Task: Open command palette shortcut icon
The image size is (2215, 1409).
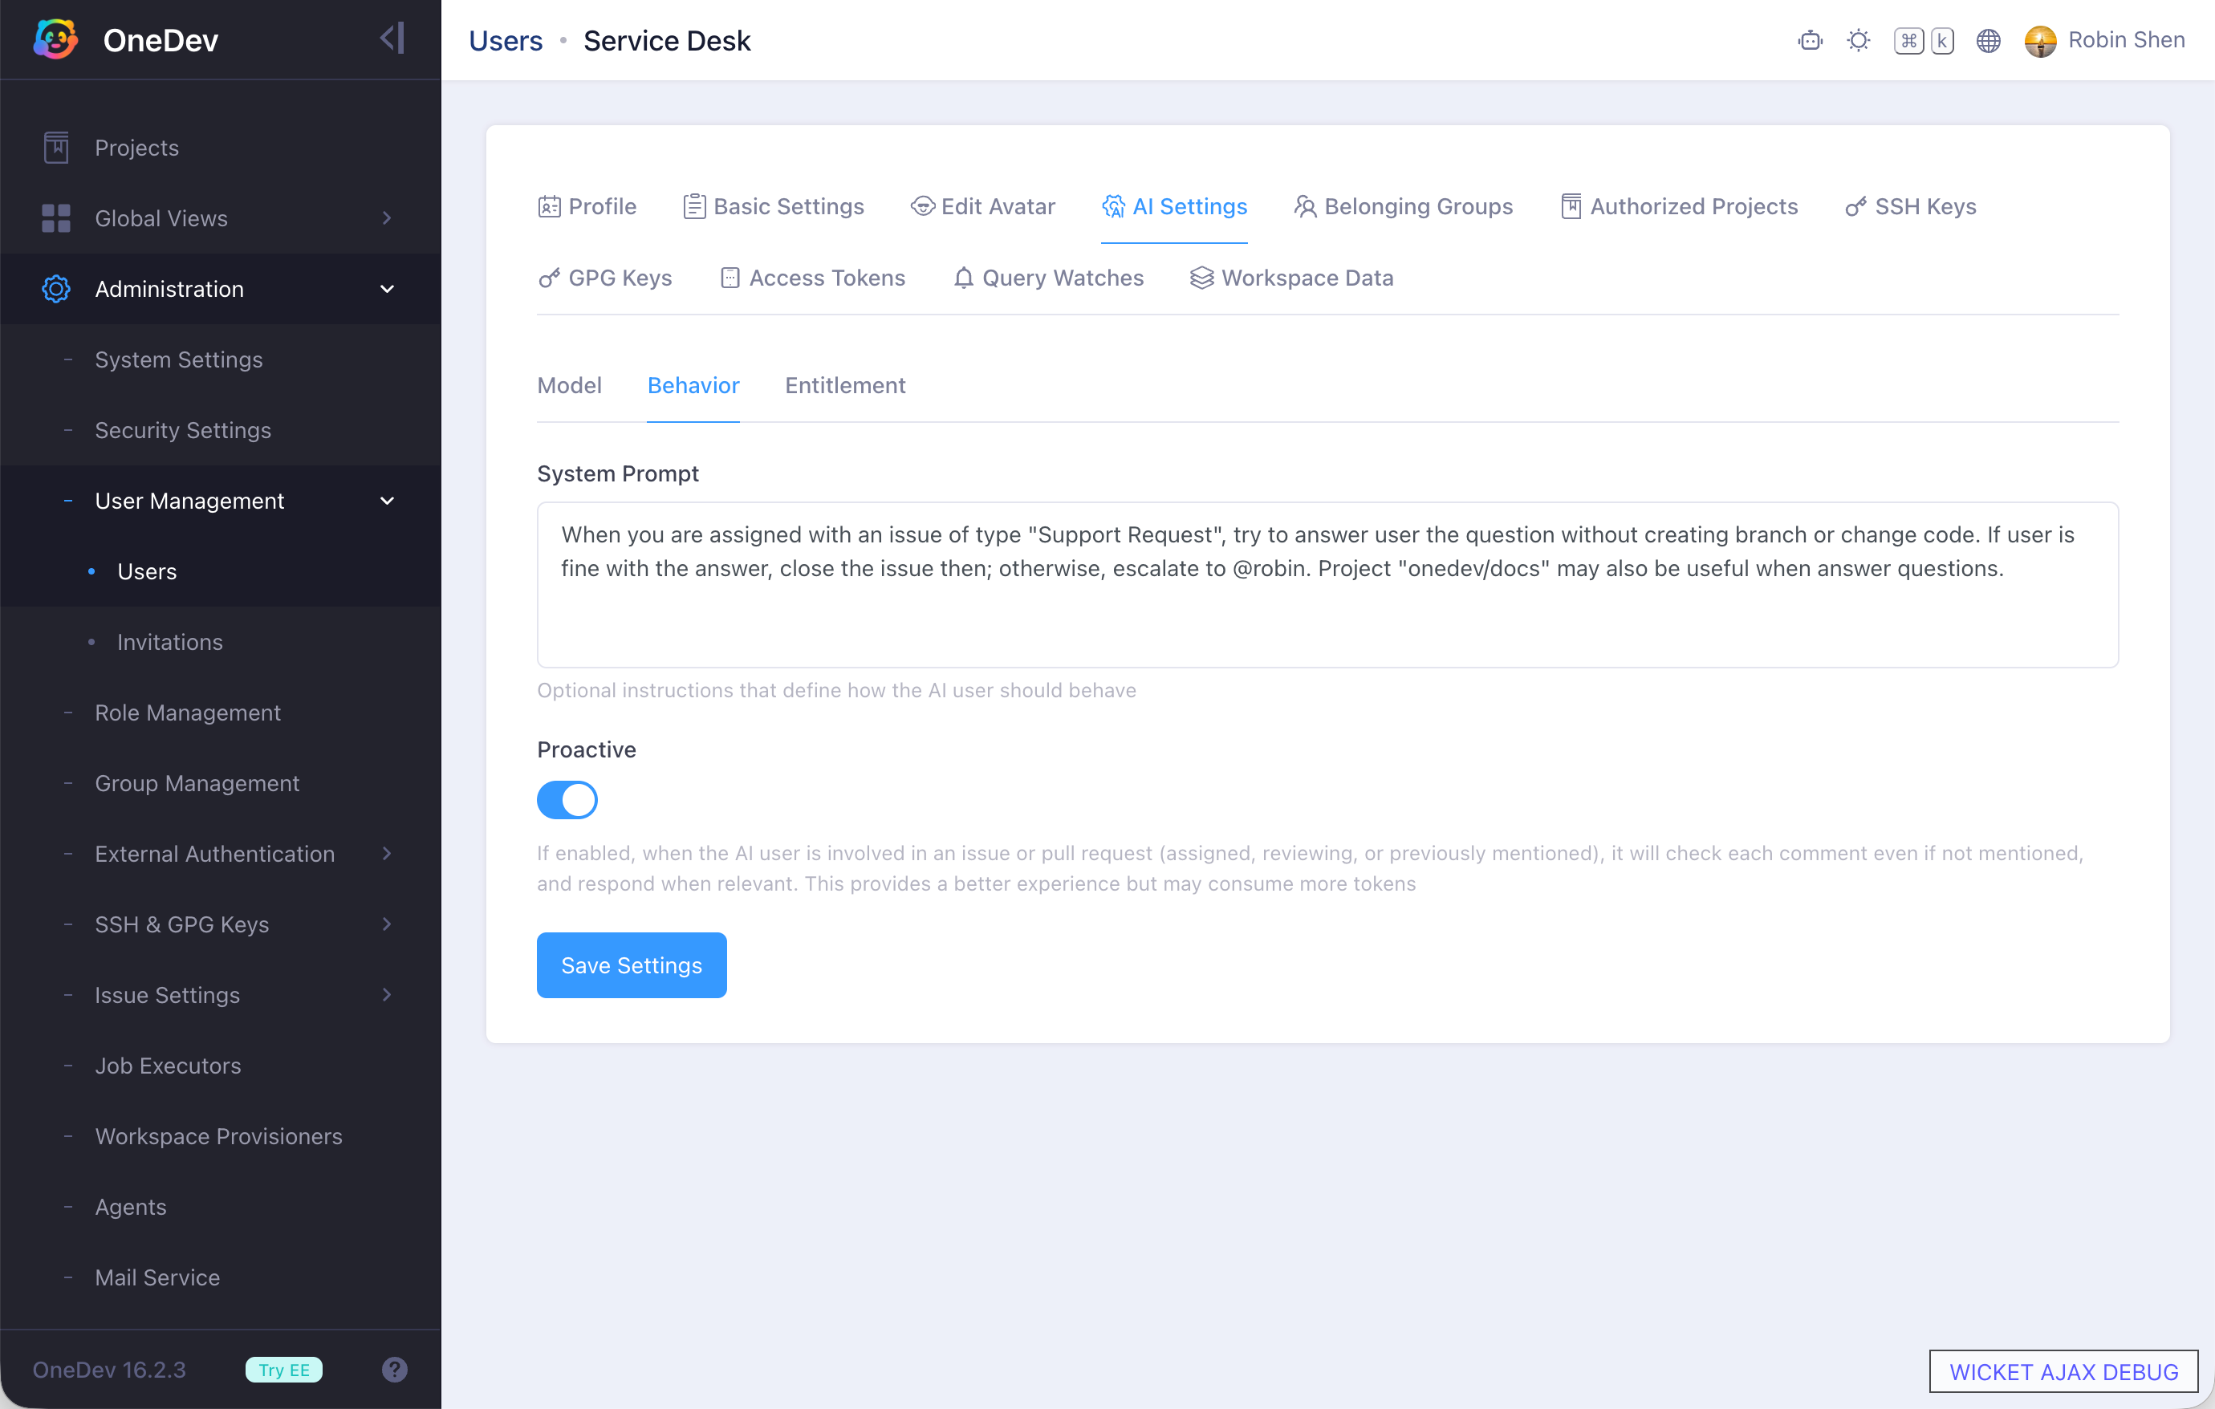Action: [x=1924, y=40]
